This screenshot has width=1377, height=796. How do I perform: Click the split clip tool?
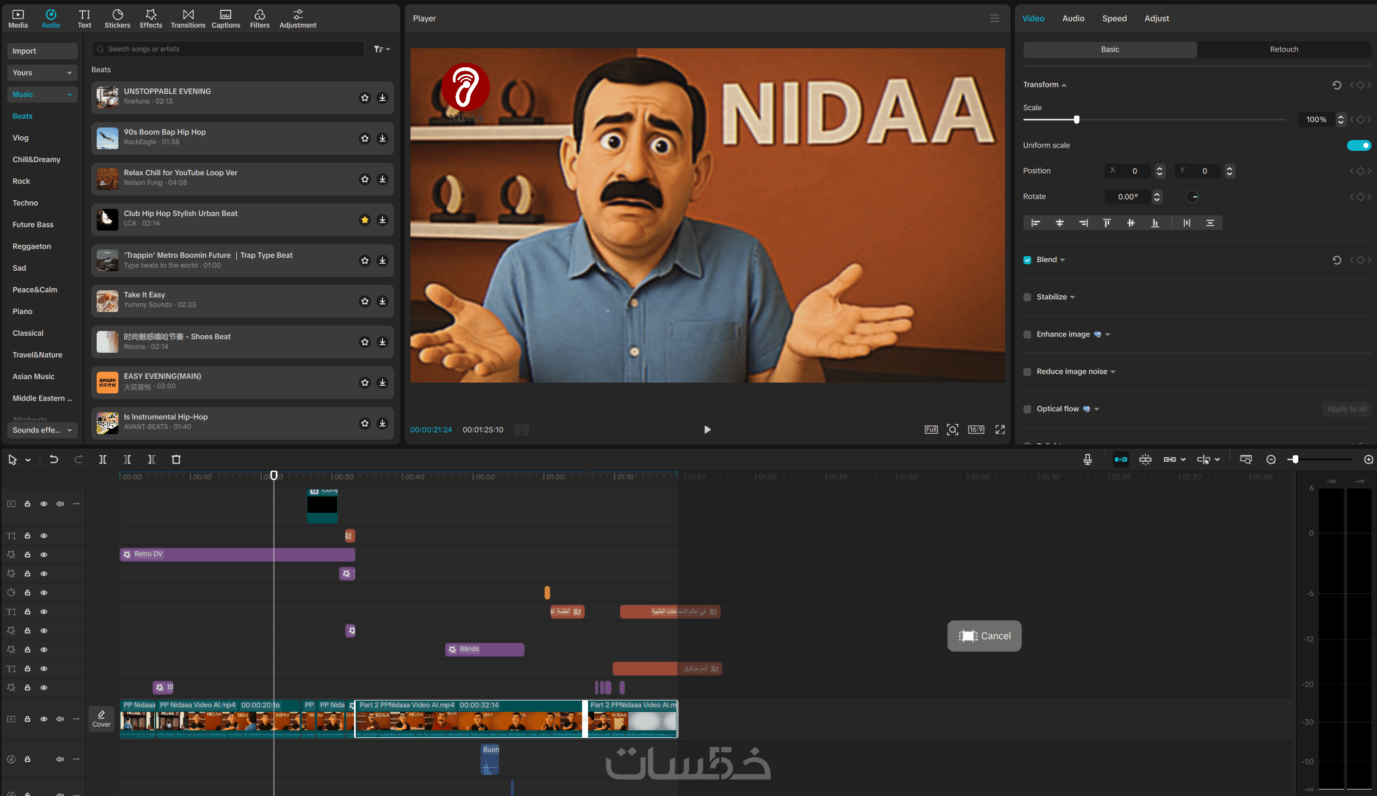103,459
